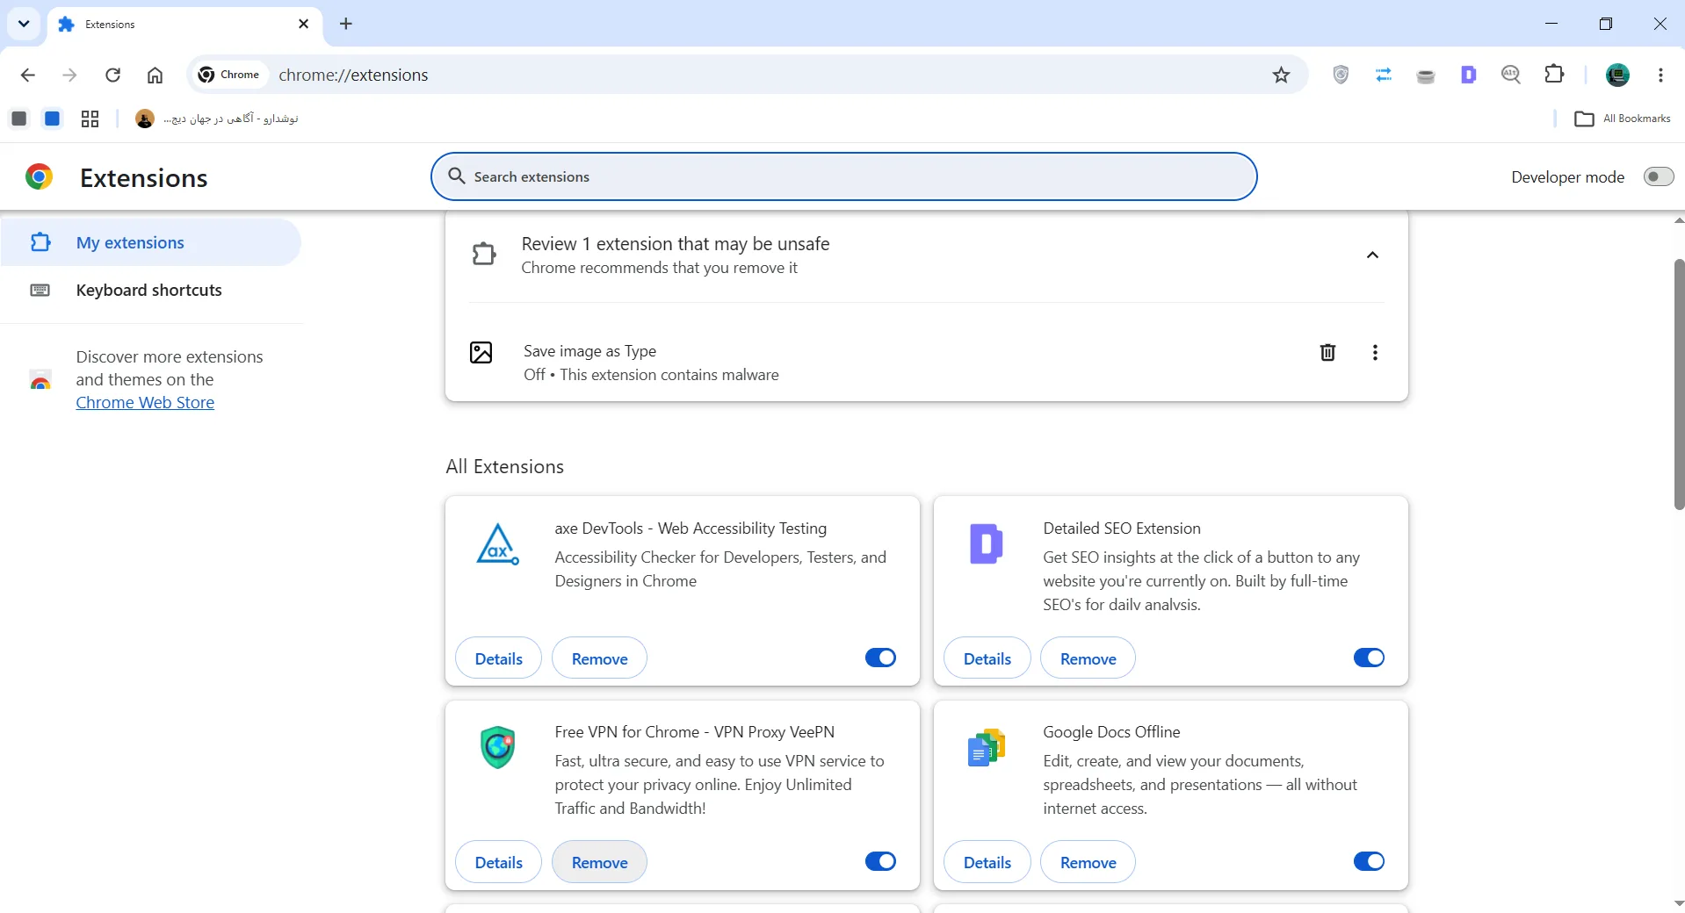Remove the Detailed SEO Extension
The width and height of the screenshot is (1685, 913).
coord(1088,658)
